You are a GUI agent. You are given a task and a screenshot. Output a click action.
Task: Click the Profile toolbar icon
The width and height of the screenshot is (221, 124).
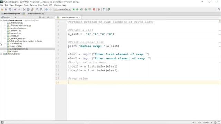(86, 9)
